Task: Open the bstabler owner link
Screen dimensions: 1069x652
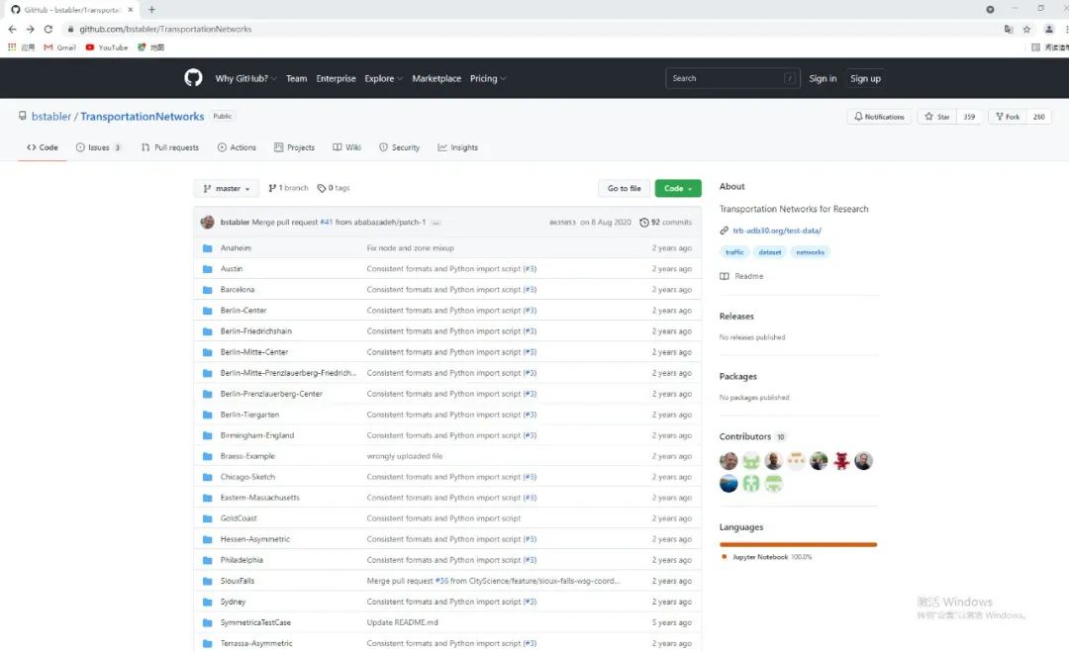Action: (51, 117)
